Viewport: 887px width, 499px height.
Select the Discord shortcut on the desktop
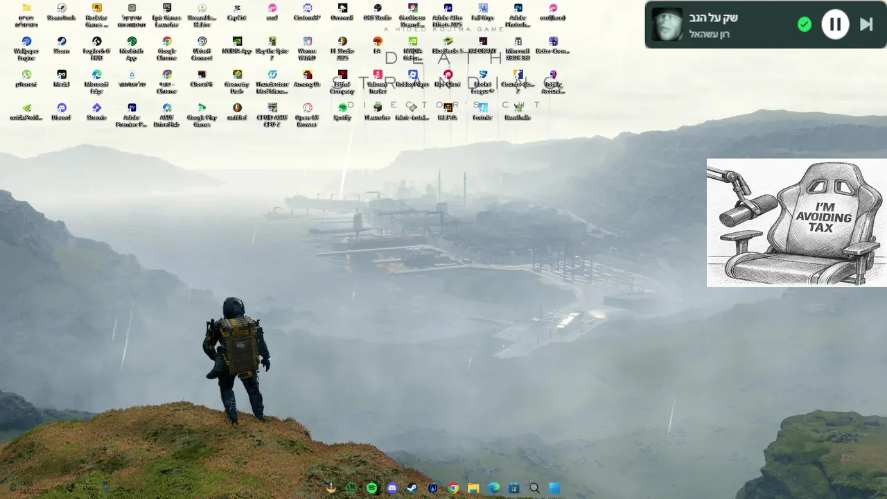pyautogui.click(x=62, y=111)
